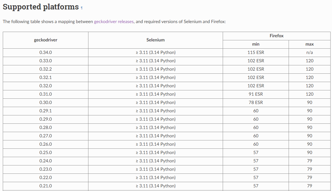Click max 90 in the 0.25.0 row

[309, 153]
